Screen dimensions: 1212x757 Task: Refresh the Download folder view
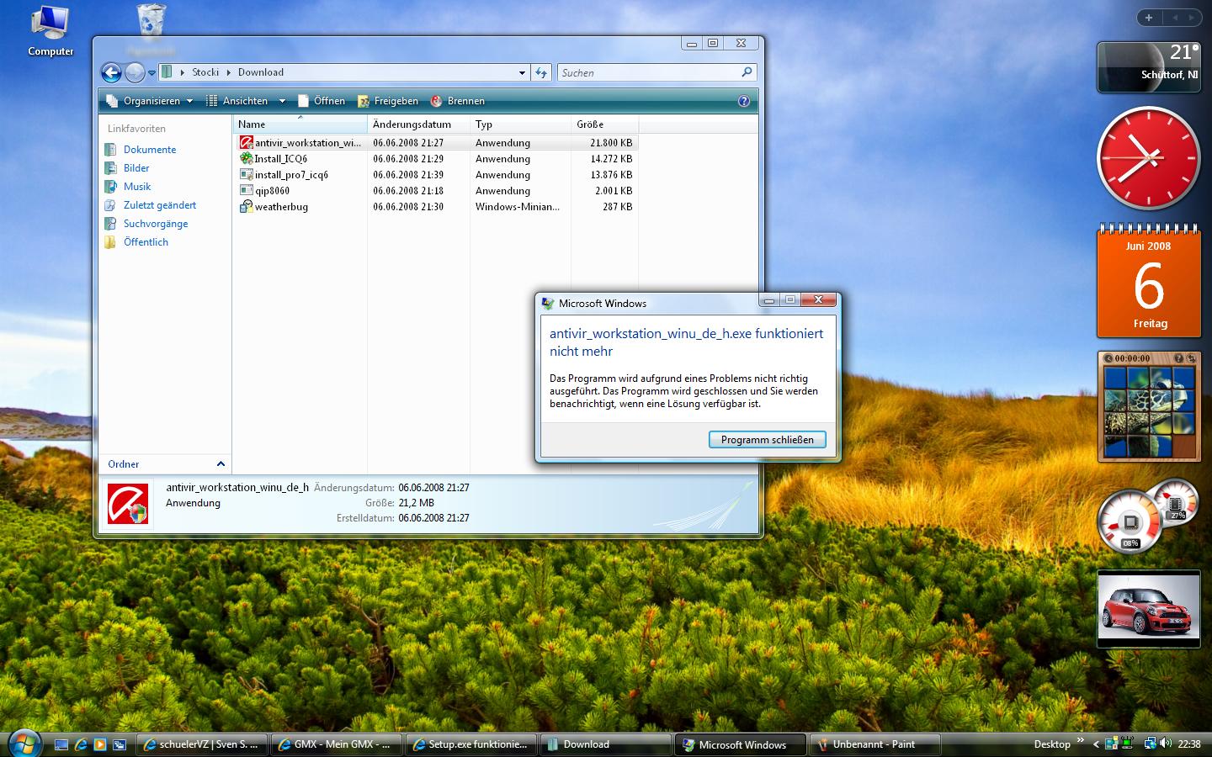541,73
